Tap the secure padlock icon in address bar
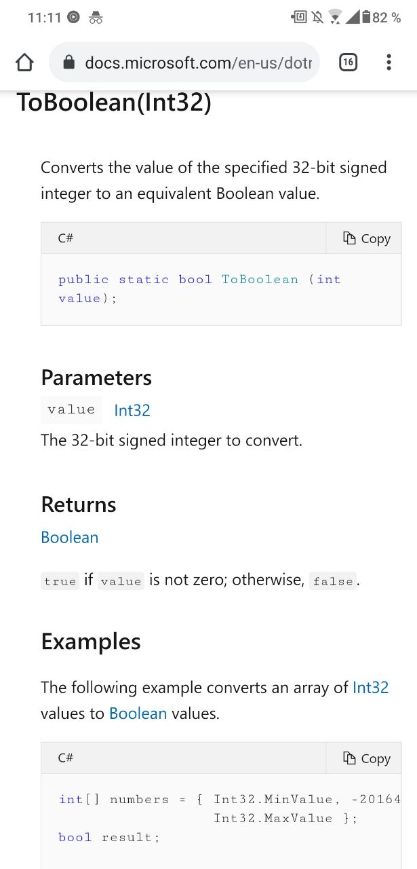The width and height of the screenshot is (417, 869). (68, 63)
